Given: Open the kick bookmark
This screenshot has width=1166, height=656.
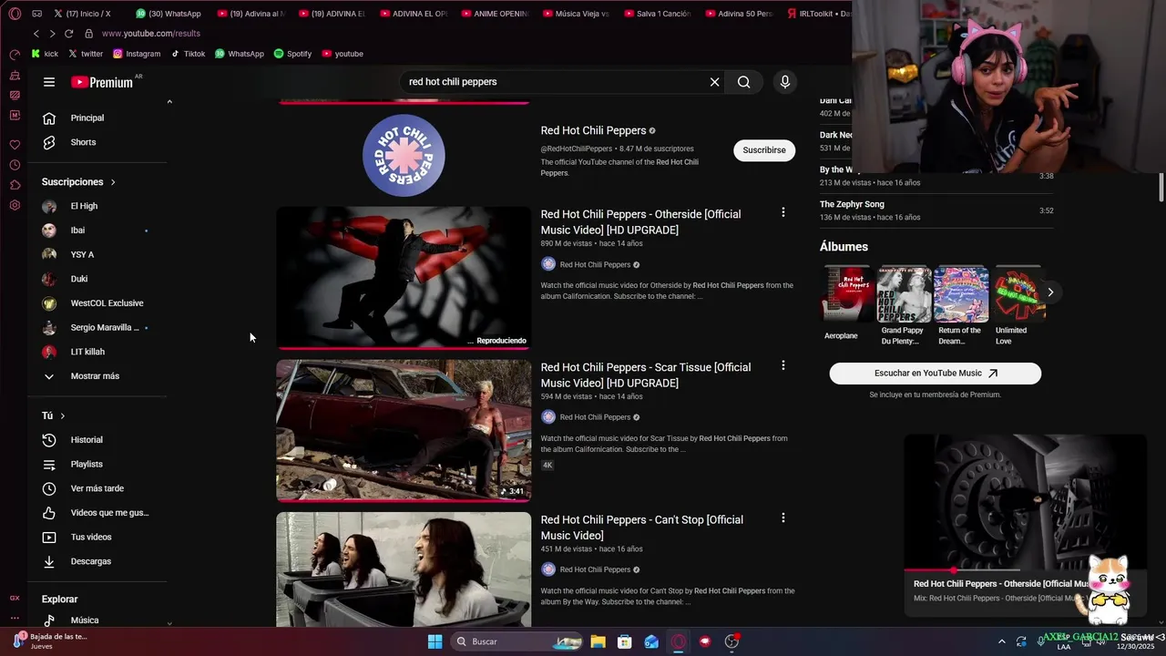Looking at the screenshot, I should [45, 54].
